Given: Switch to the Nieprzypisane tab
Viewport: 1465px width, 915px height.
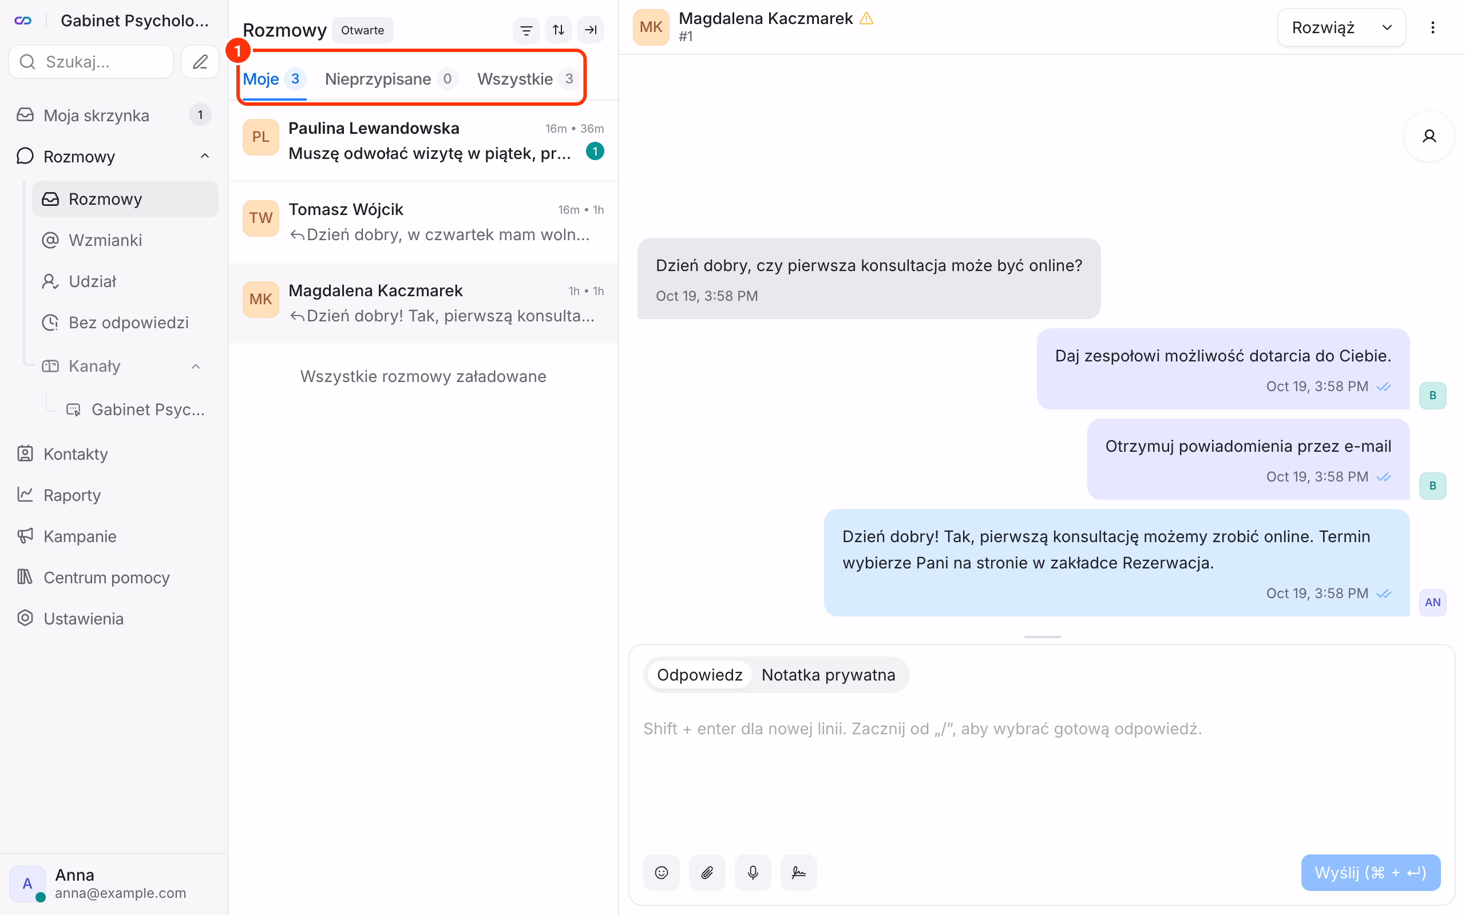Looking at the screenshot, I should click(x=391, y=79).
